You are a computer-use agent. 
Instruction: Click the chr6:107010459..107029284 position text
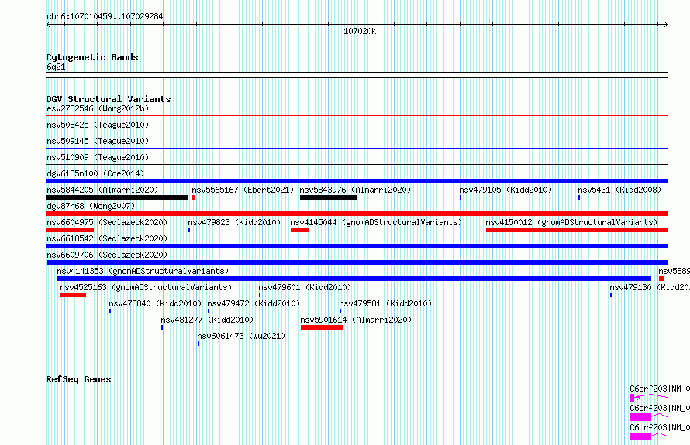[x=105, y=16]
